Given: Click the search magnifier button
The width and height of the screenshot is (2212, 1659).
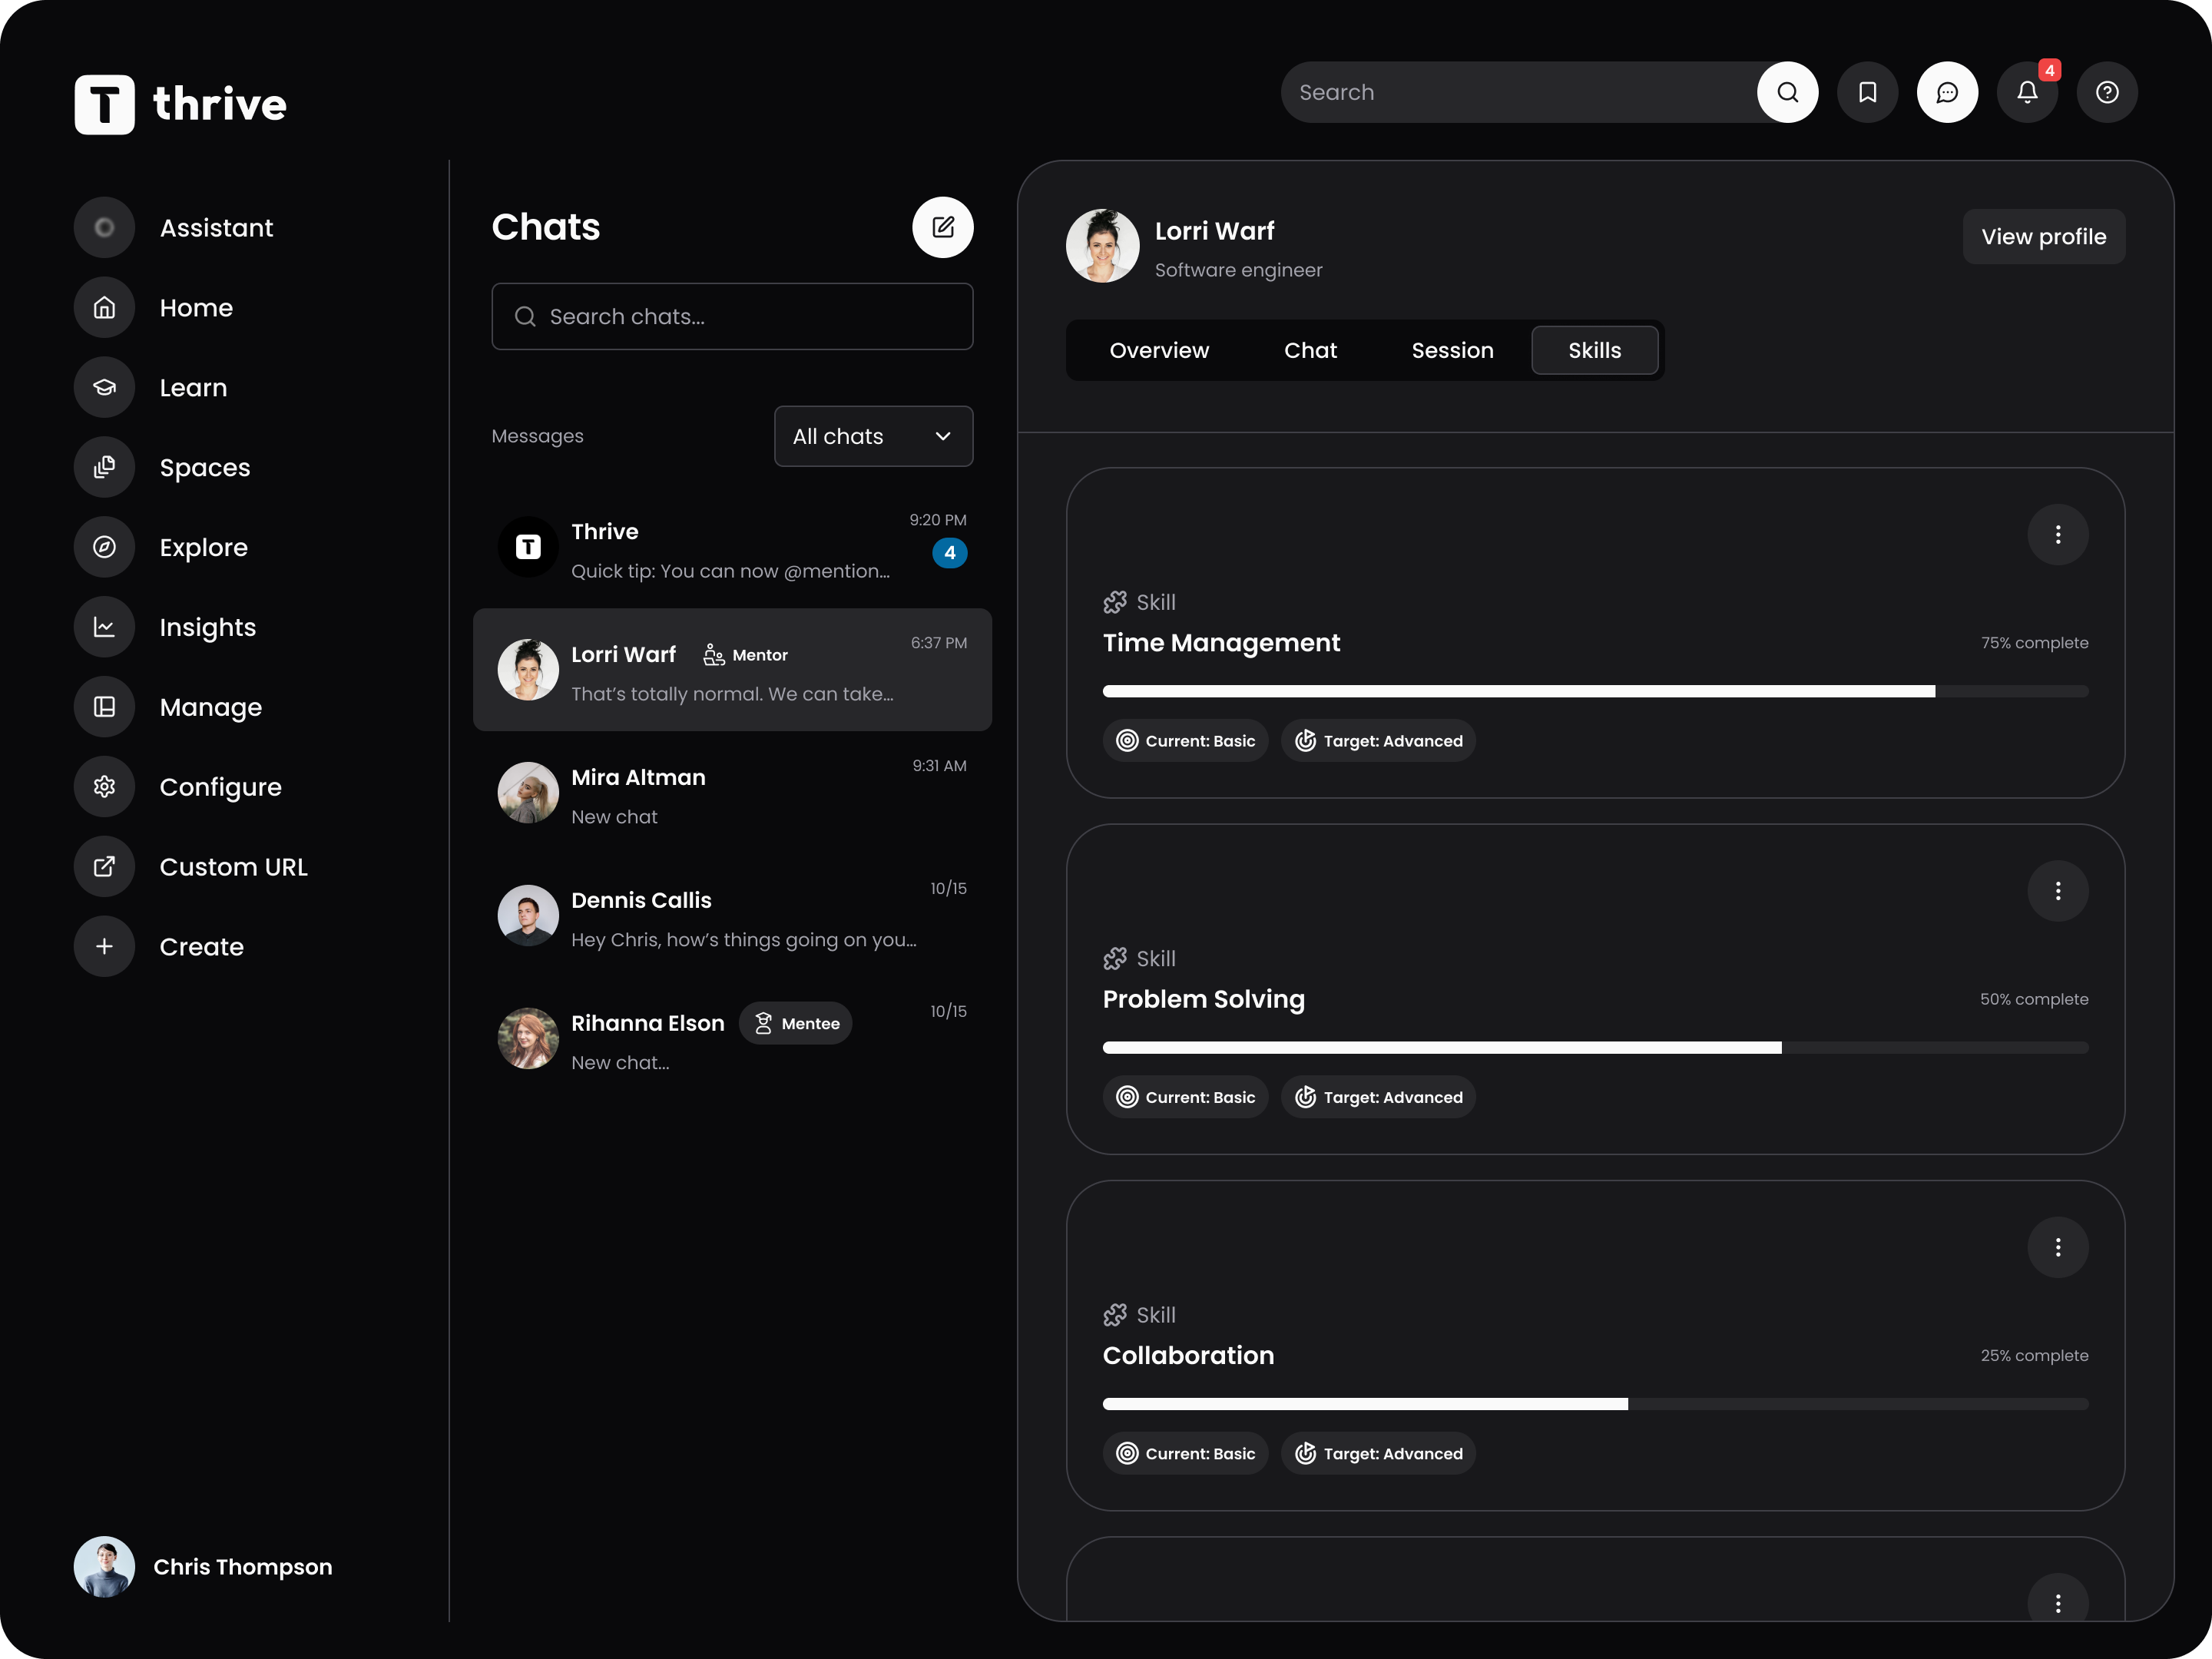Looking at the screenshot, I should 1787,92.
